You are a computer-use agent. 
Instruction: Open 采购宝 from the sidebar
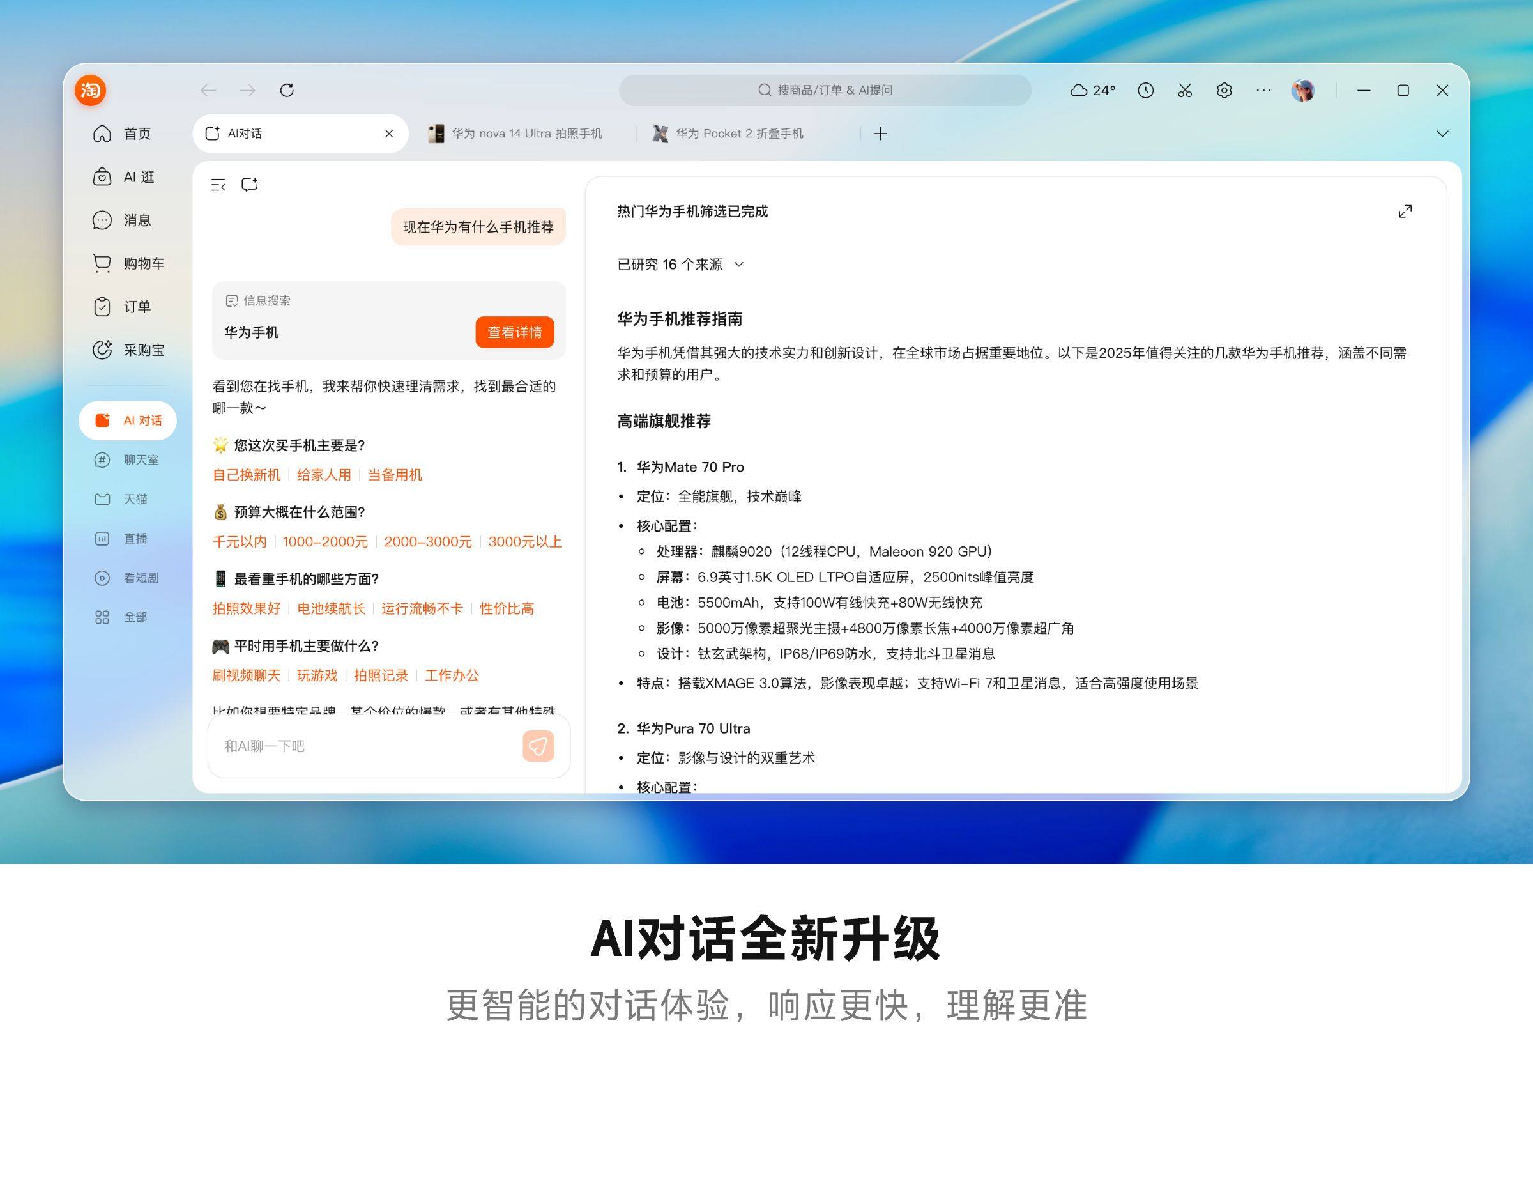click(x=130, y=350)
